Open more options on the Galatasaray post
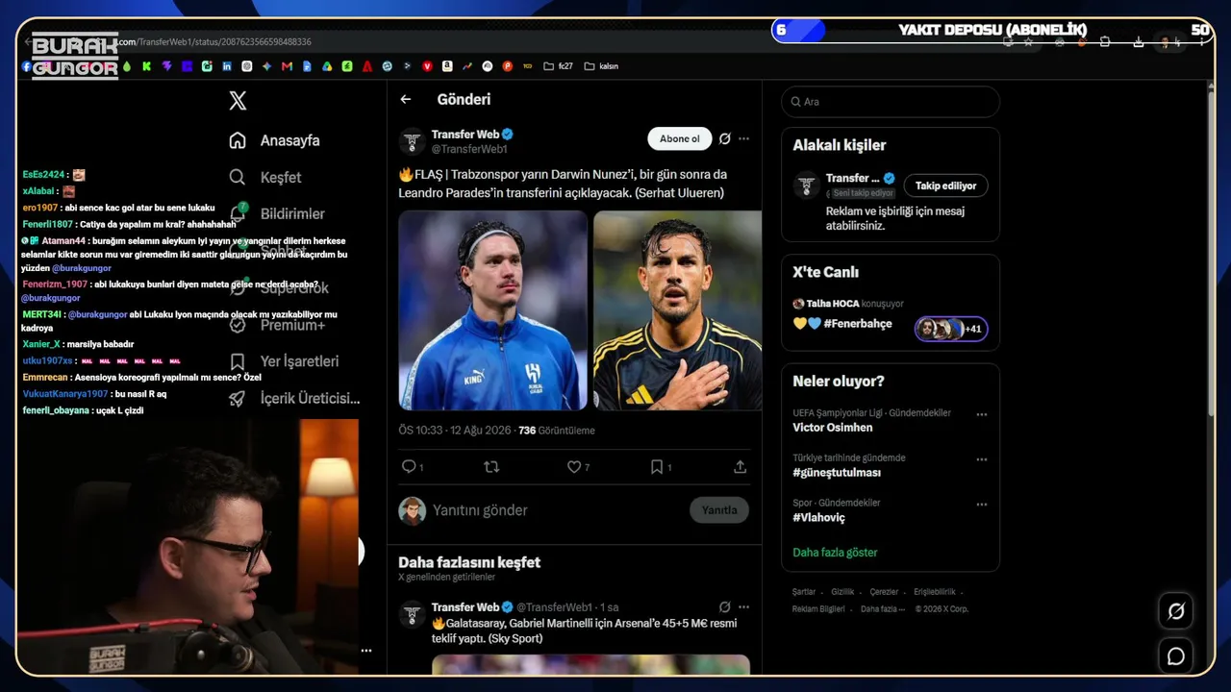This screenshot has height=692, width=1231. (743, 607)
